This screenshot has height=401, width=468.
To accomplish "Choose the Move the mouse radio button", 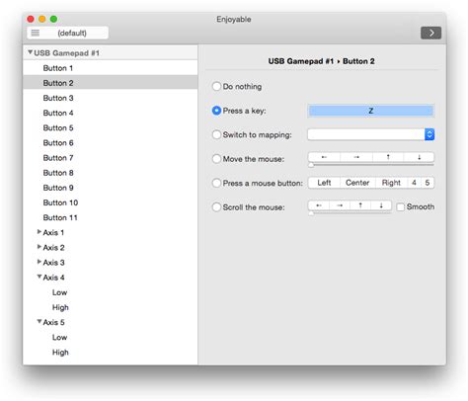I will [216, 159].
